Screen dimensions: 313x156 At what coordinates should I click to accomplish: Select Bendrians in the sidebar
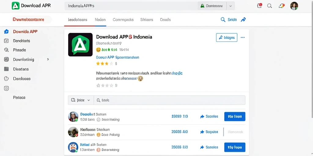click(22, 41)
